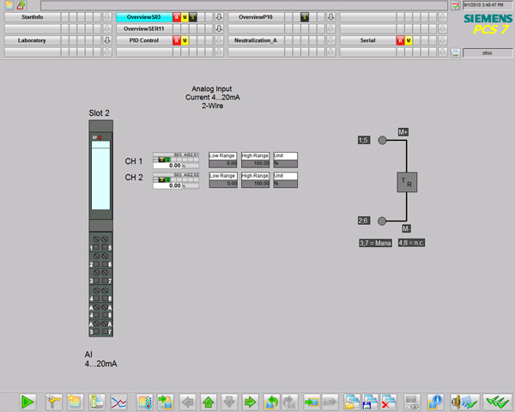Image resolution: width=515 pixels, height=412 pixels.
Task: Expand the down arrow beside OverviewS03
Action: (x=219, y=17)
